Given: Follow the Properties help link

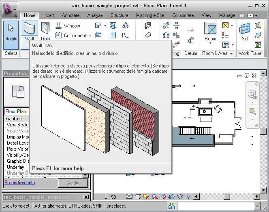Looking at the screenshot, I should click(20, 183).
